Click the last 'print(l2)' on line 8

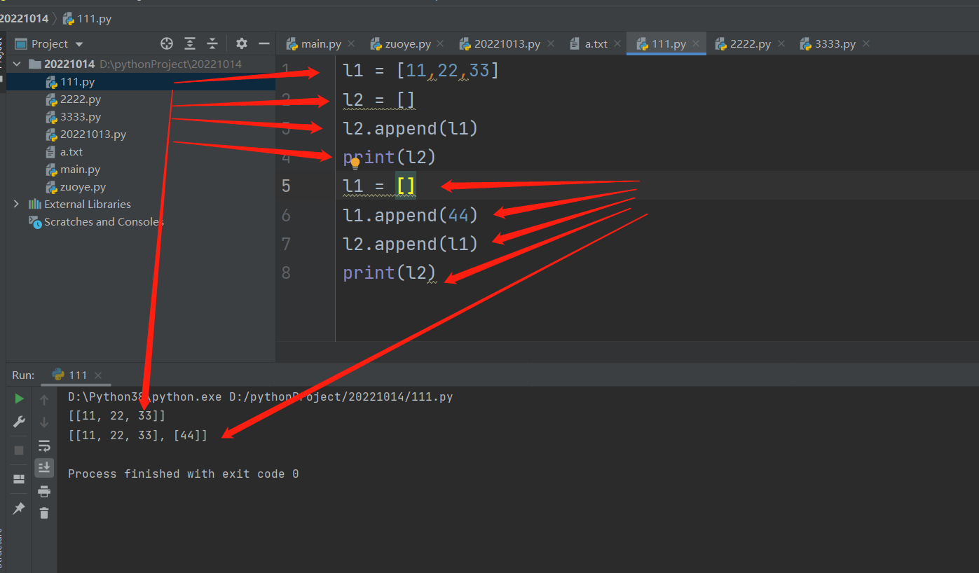coord(389,272)
